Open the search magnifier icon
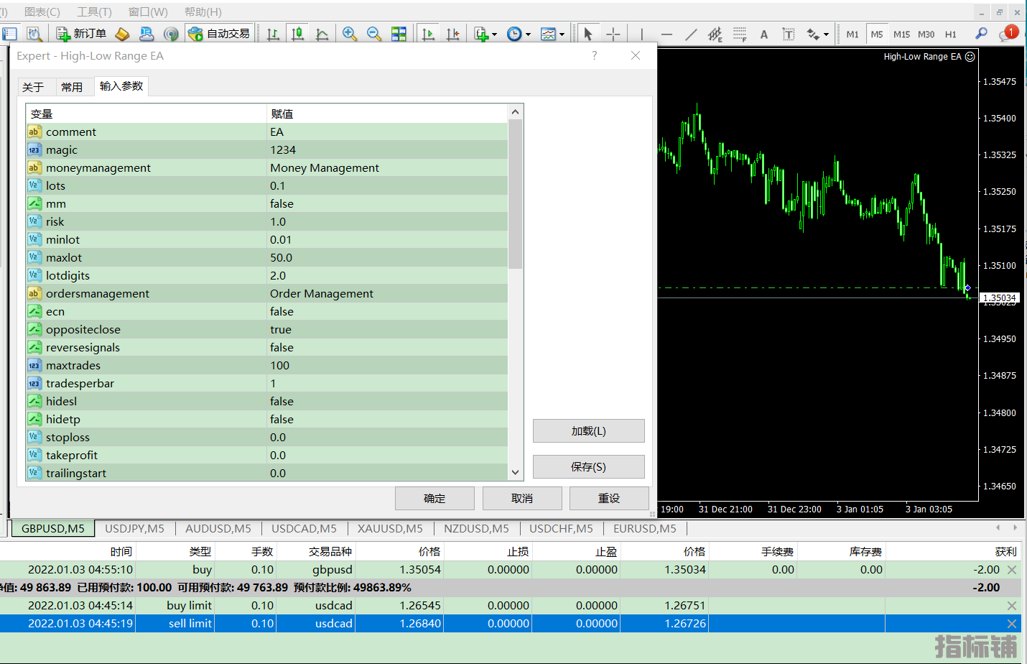This screenshot has width=1027, height=664. pos(981,34)
